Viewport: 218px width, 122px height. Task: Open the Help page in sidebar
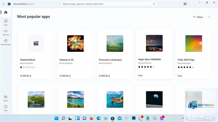click(6, 108)
